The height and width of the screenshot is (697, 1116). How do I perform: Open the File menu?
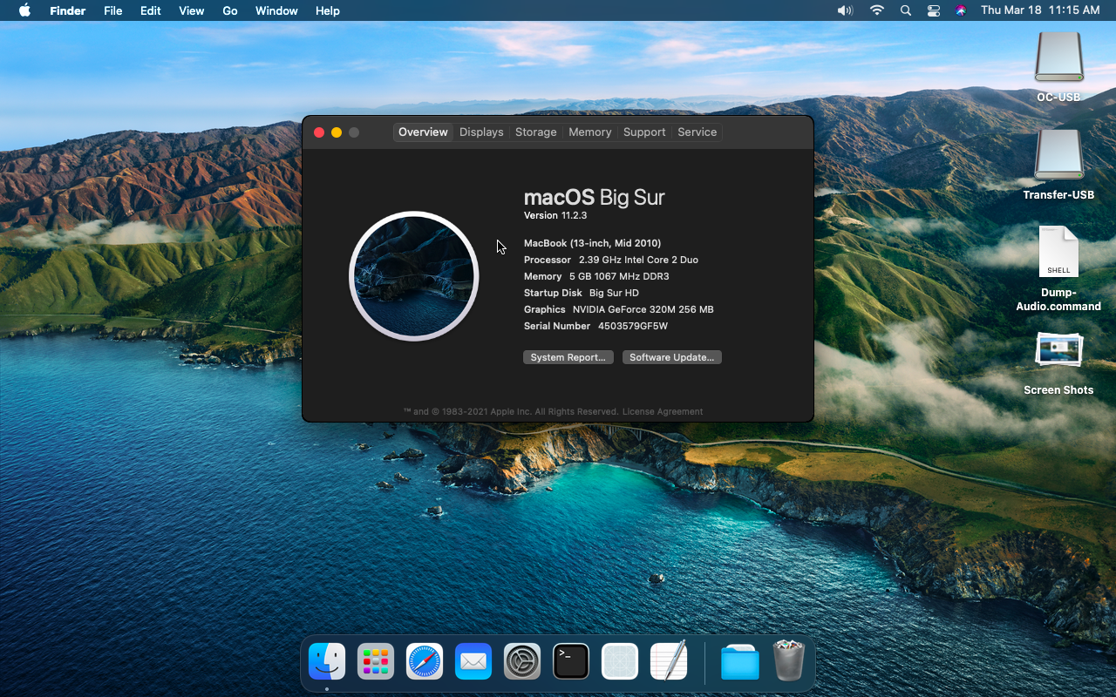tap(112, 10)
